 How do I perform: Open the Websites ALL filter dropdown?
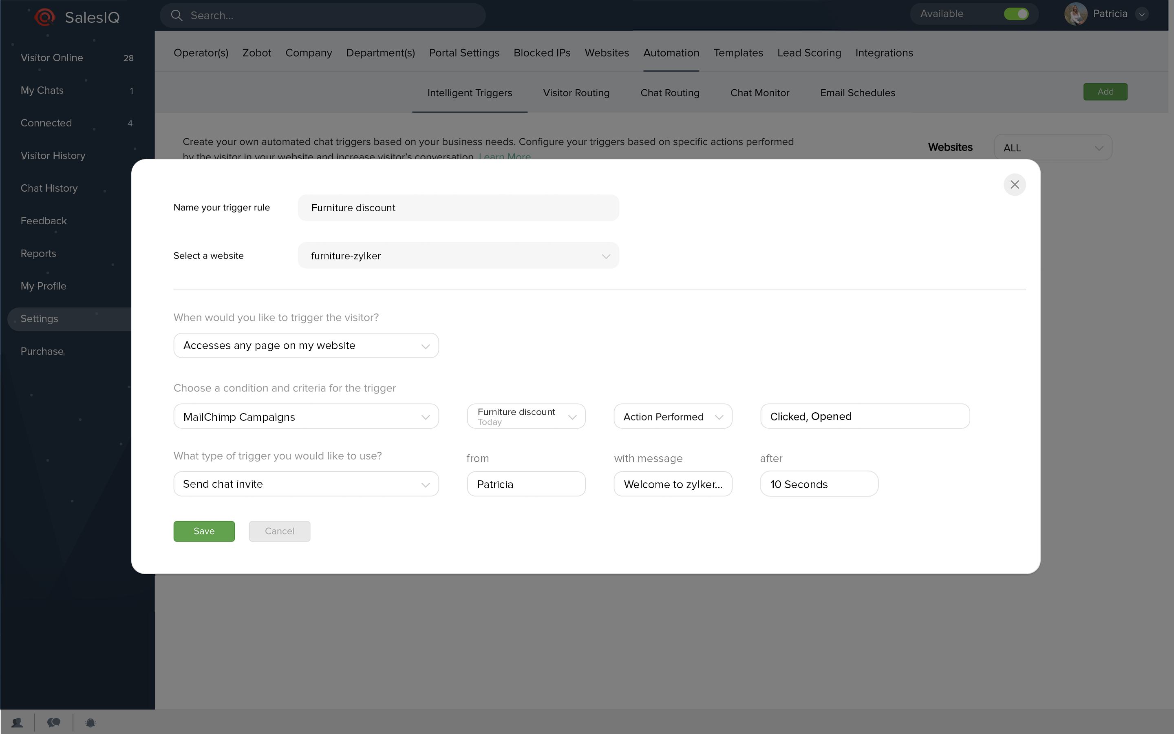(1052, 147)
